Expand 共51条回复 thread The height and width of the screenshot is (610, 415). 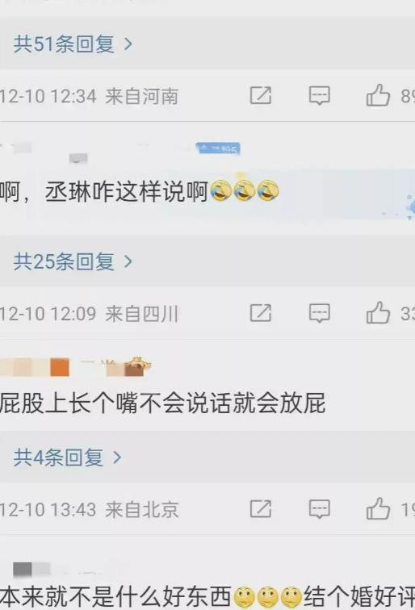coord(73,44)
